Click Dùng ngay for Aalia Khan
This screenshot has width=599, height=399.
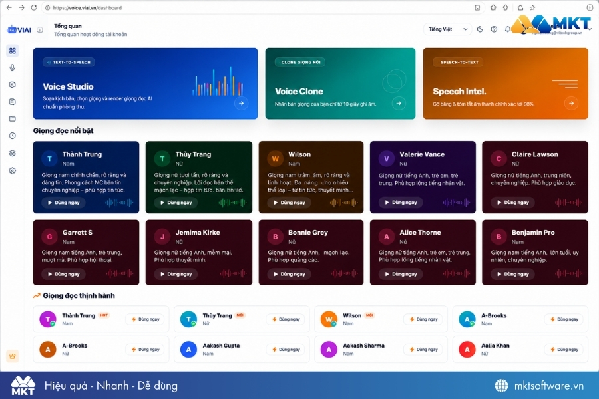click(564, 349)
